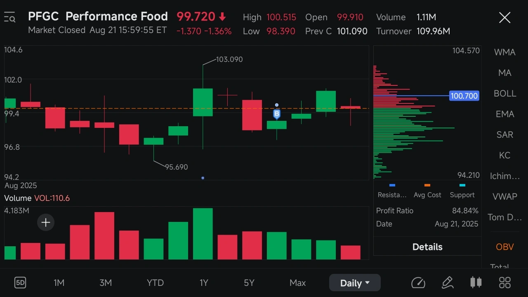Image resolution: width=528 pixels, height=297 pixels.
Task: Switch to the 1Y range tab
Action: [x=204, y=283]
